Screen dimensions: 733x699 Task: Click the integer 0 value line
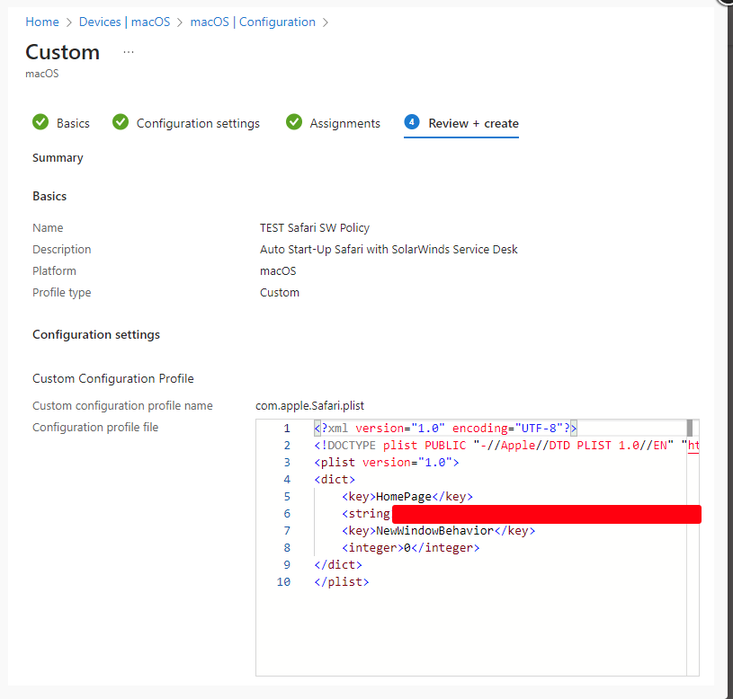coord(410,548)
